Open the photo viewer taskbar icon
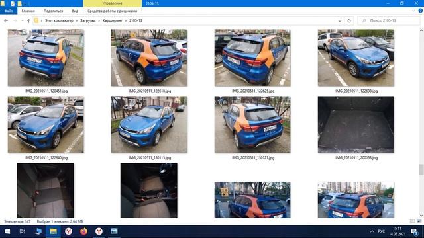Screen dimensions: 424x238 tap(114, 231)
